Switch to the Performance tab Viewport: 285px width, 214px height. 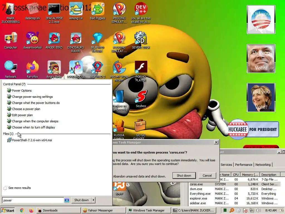[244, 164]
